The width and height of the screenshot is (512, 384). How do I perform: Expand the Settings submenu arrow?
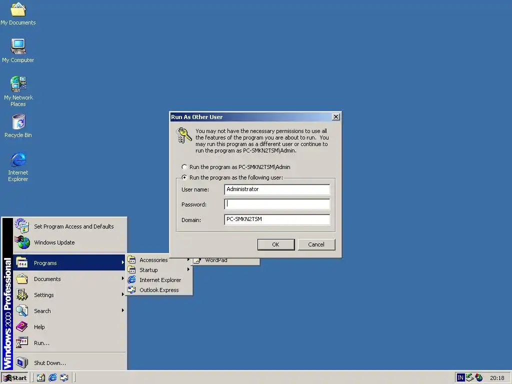(123, 294)
